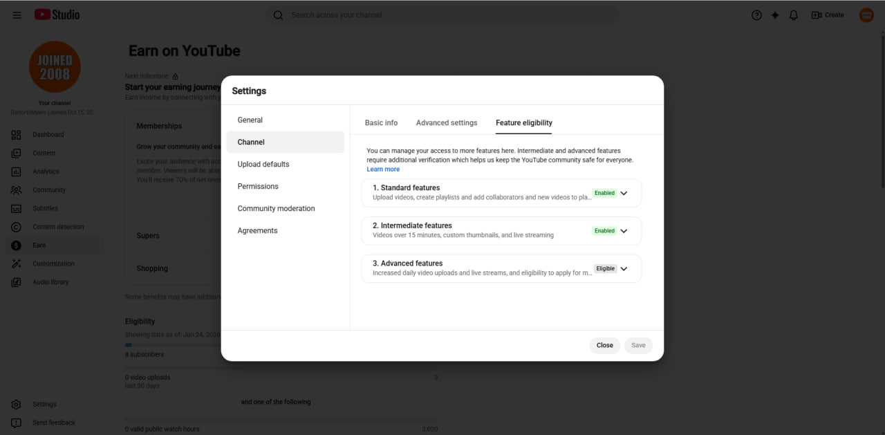Open the sparkle Ask Studio icon
This screenshot has width=885, height=435.
click(775, 15)
